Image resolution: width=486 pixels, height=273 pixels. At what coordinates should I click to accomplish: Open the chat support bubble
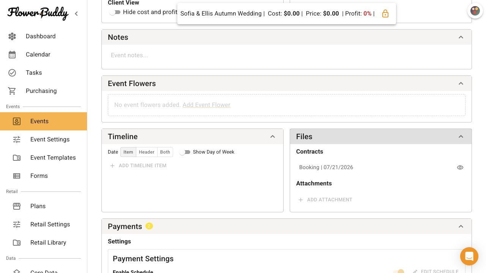469,256
